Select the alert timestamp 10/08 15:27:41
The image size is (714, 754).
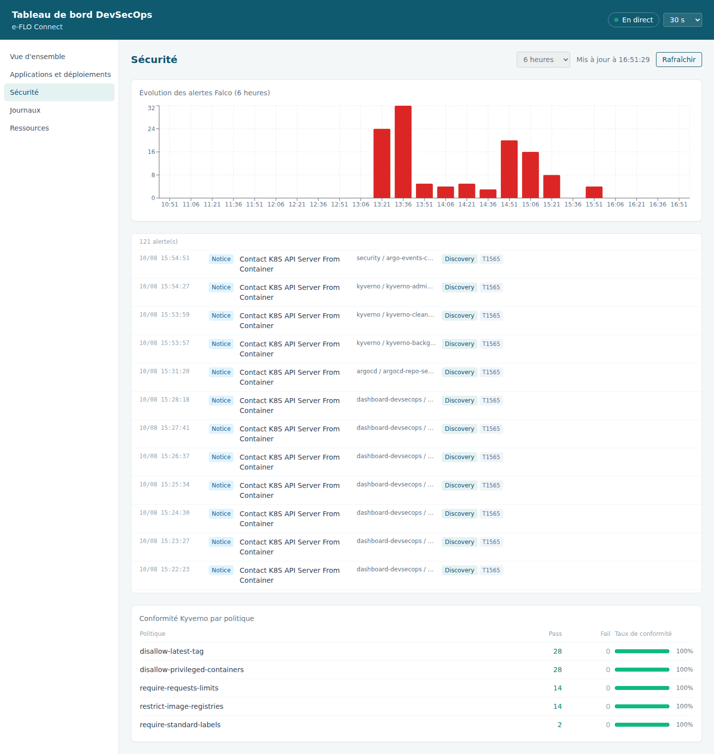164,428
